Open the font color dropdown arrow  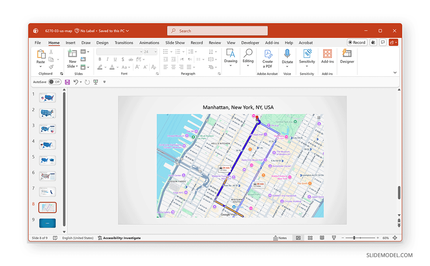pos(117,67)
